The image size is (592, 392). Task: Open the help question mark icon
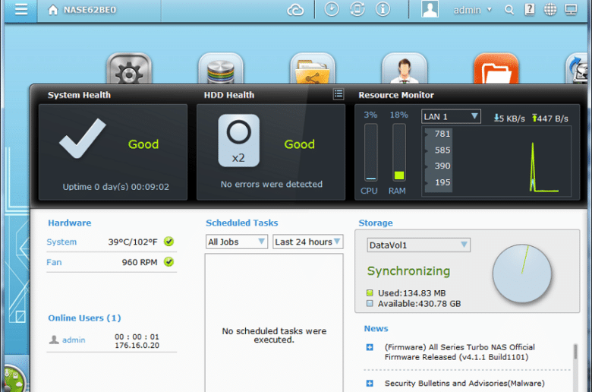[x=530, y=9]
